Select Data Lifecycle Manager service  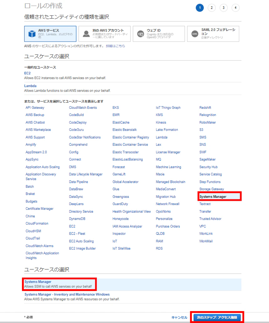[x=86, y=174]
